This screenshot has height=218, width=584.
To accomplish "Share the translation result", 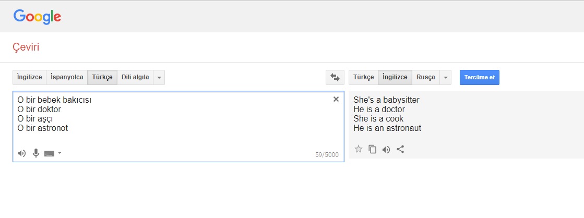I will pos(400,149).
